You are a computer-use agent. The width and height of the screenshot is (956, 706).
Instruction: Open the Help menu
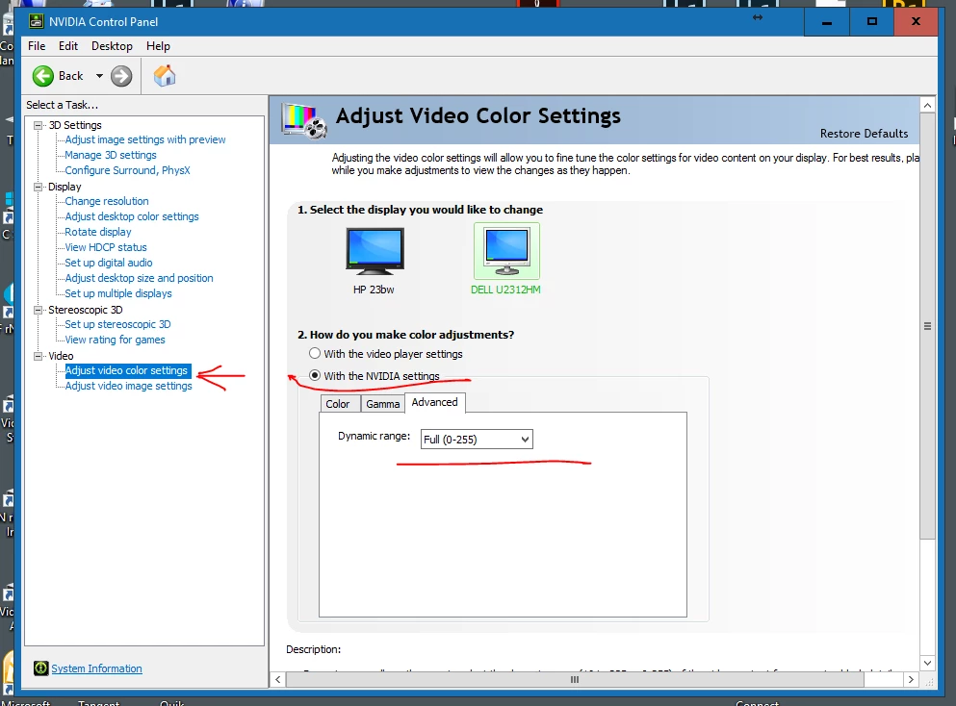coord(158,46)
